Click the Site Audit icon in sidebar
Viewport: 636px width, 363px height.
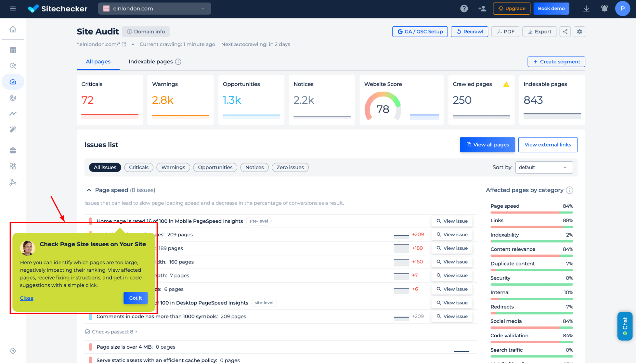(13, 81)
